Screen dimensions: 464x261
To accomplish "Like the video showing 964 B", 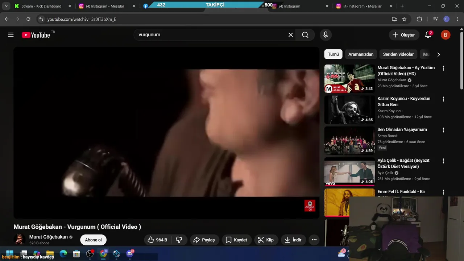I will click(x=158, y=240).
